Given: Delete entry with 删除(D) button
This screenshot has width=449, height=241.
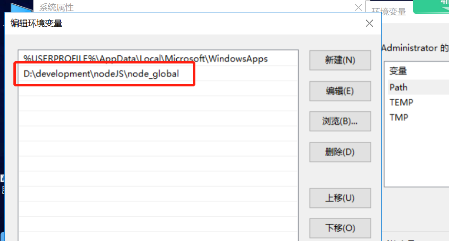Looking at the screenshot, I should (340, 152).
